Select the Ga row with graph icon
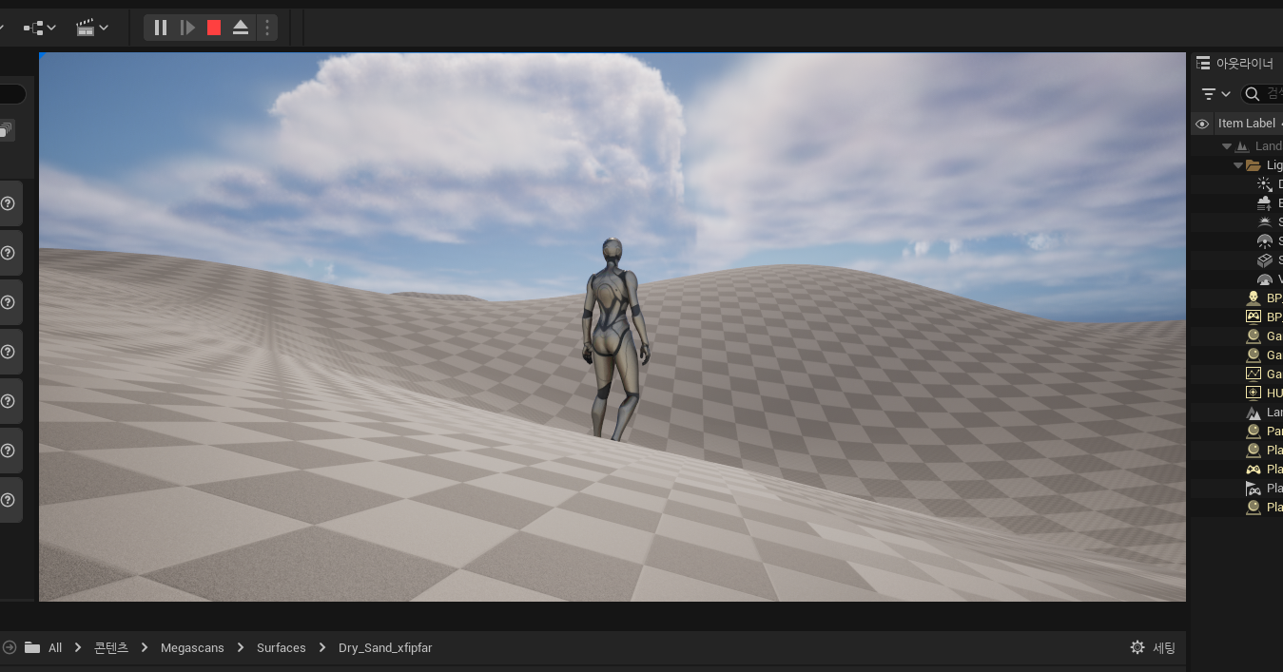 [1254, 374]
